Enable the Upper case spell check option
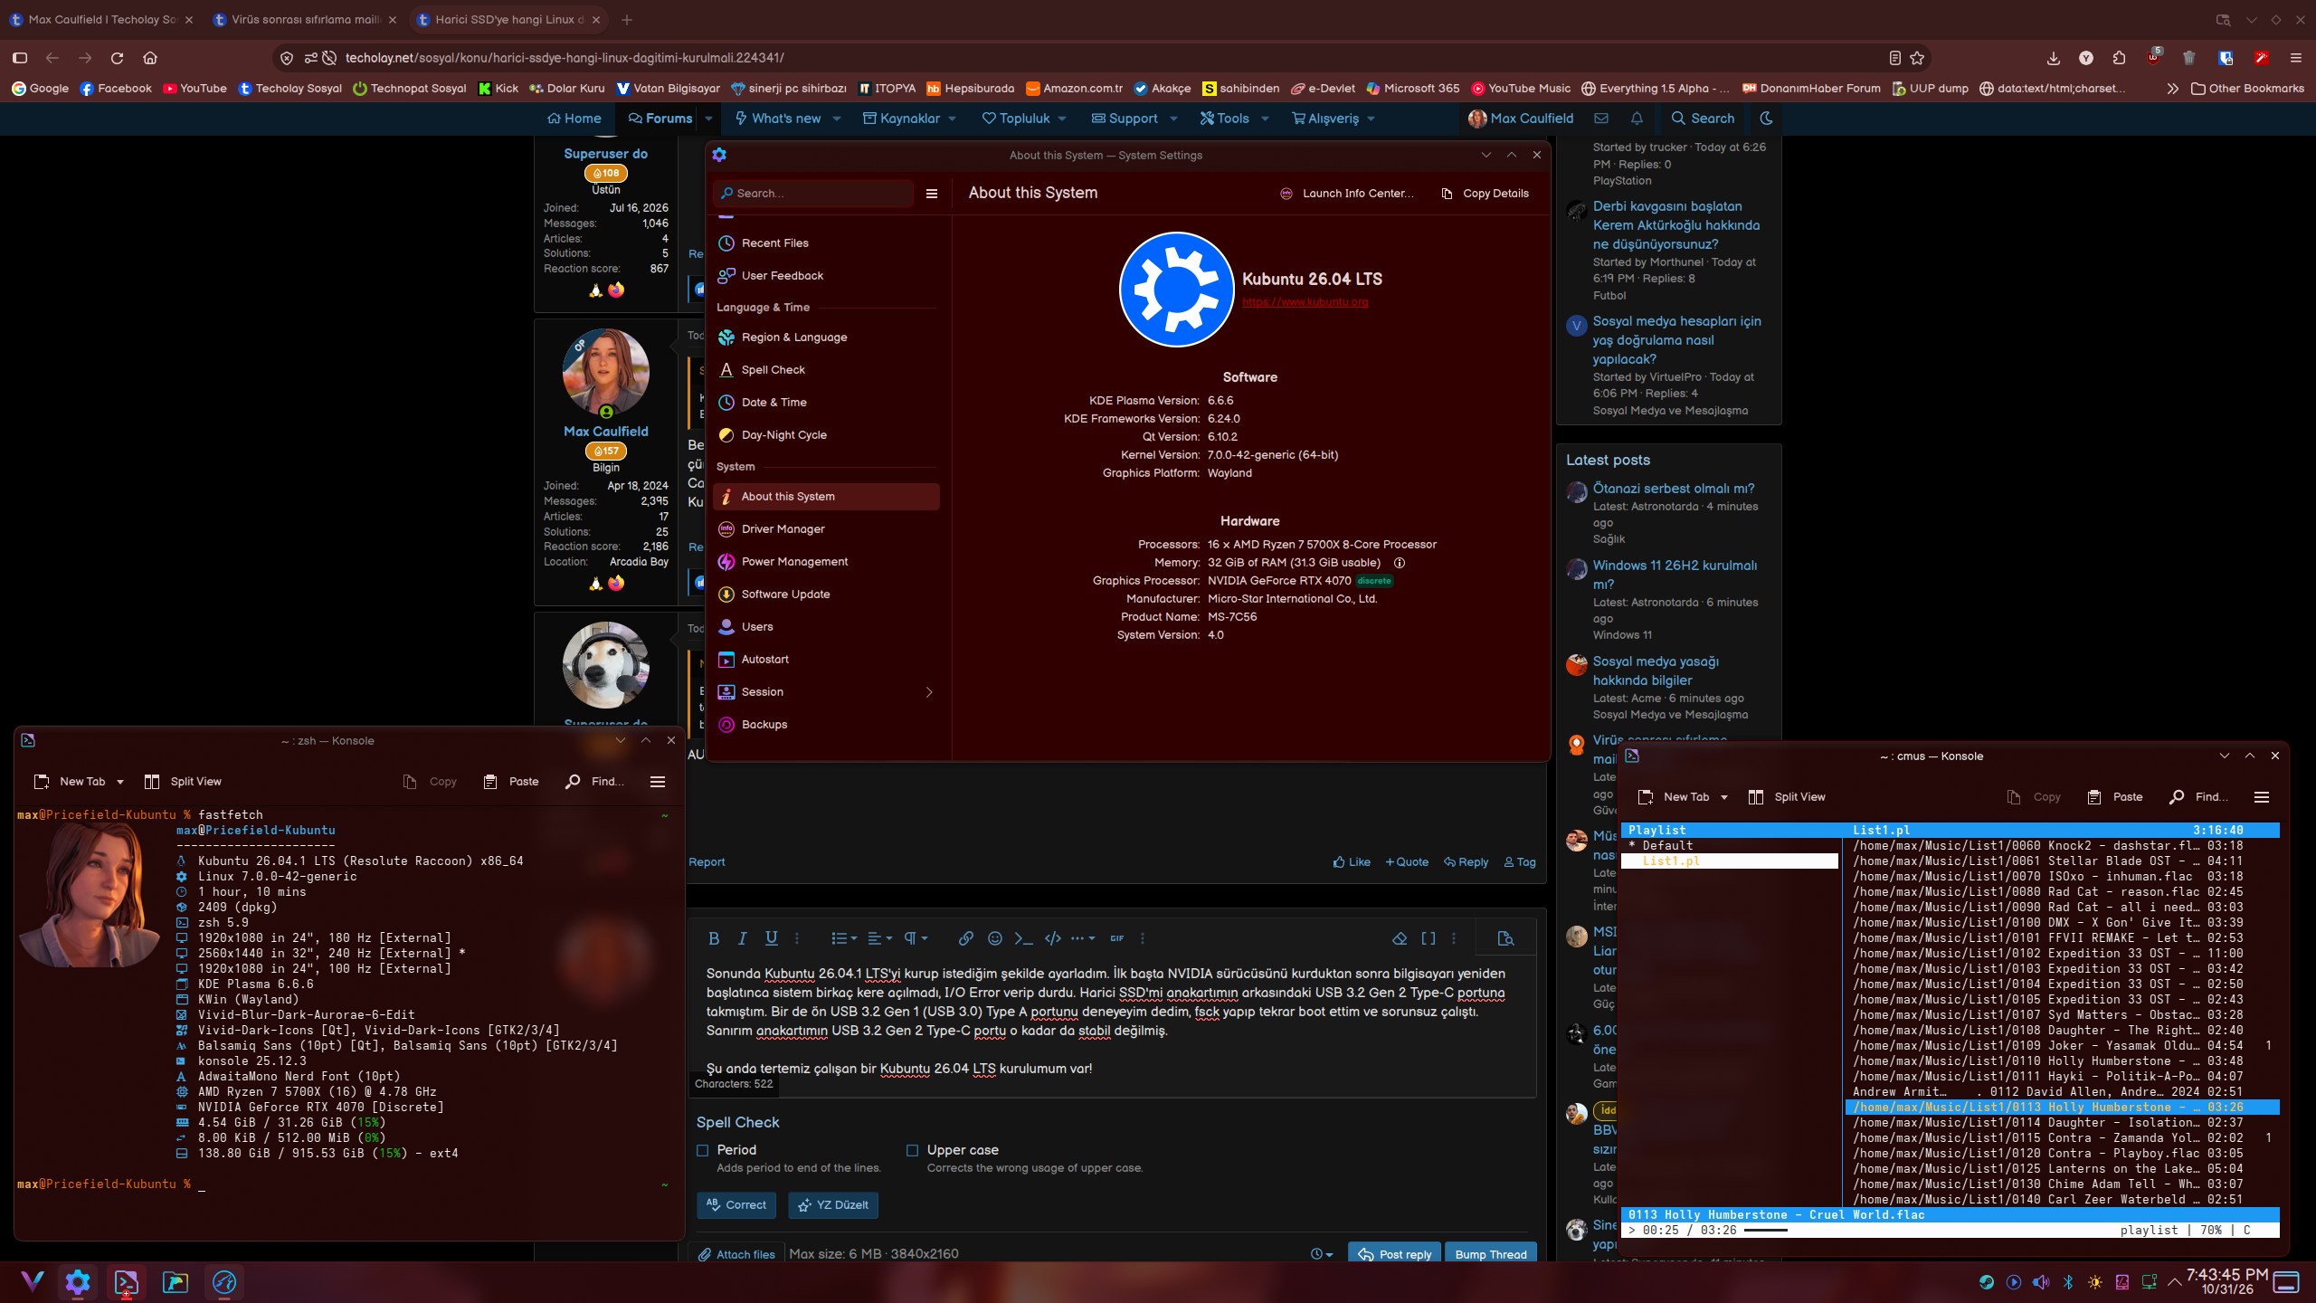 913,1151
